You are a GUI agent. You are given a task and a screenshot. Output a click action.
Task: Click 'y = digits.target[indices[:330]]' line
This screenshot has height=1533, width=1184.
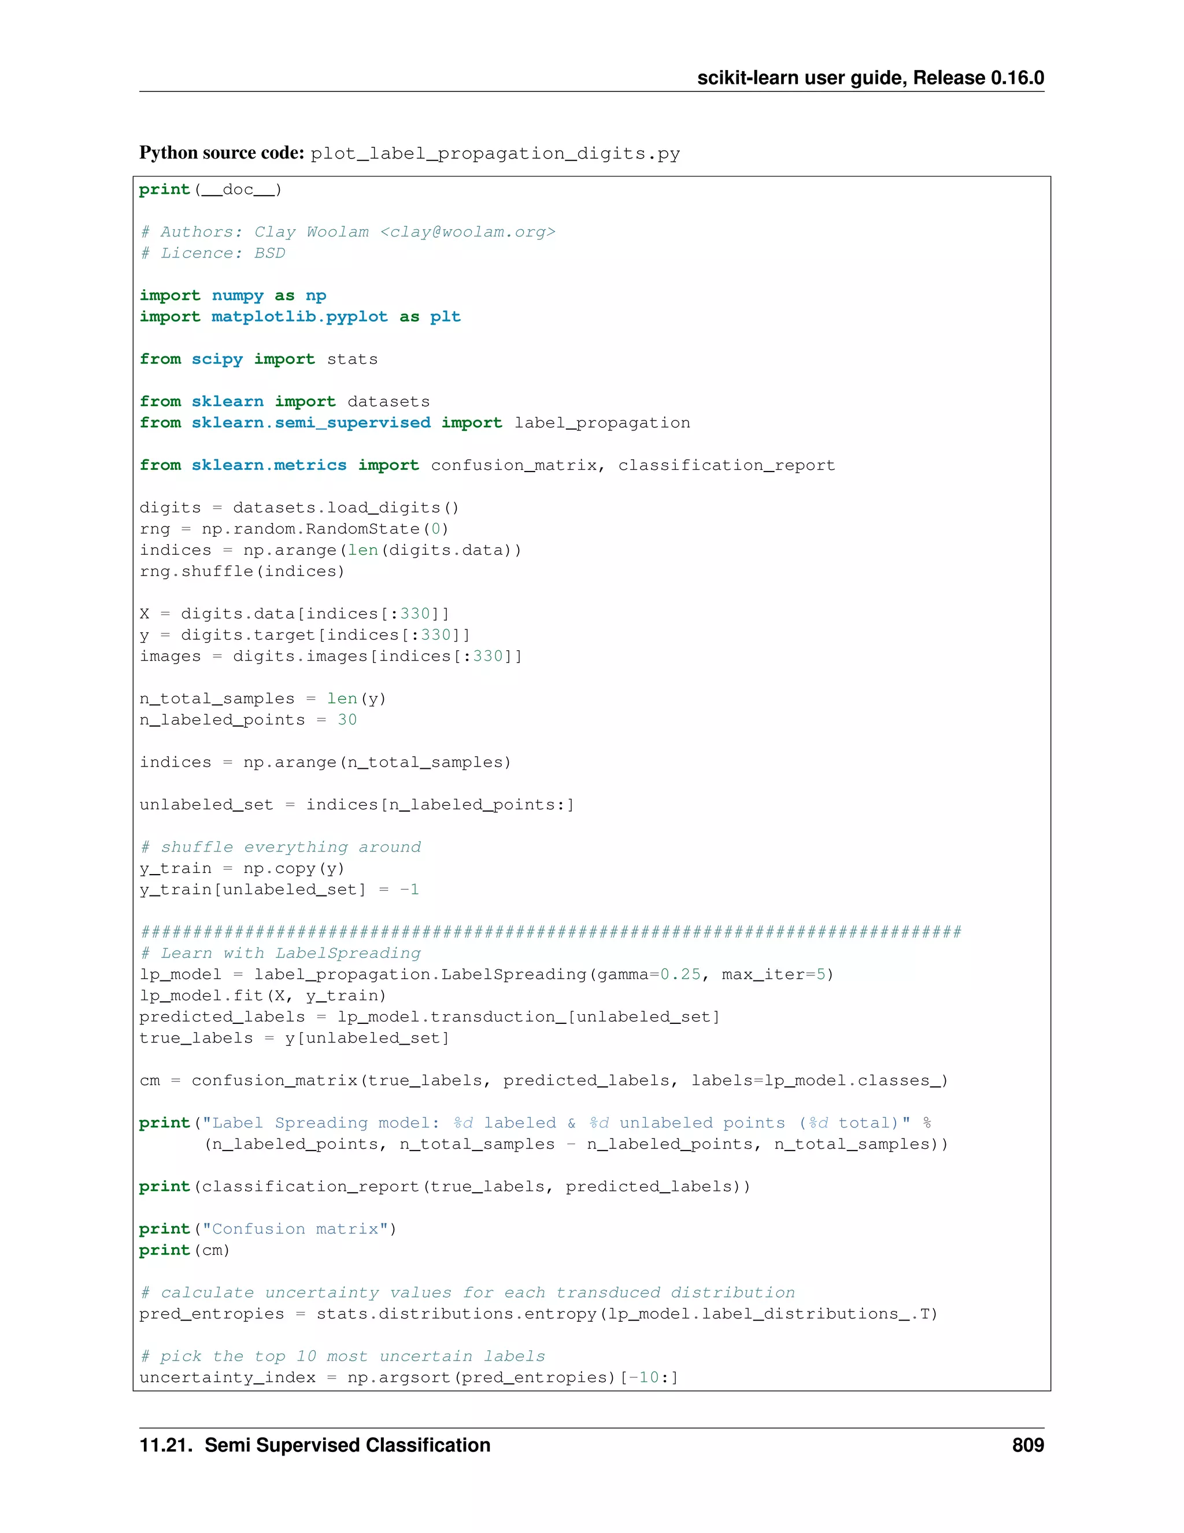click(x=305, y=635)
